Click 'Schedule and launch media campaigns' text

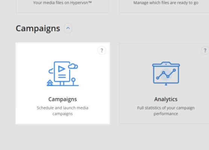click(62, 111)
